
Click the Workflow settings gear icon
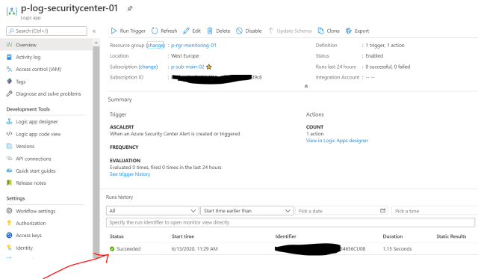9,211
